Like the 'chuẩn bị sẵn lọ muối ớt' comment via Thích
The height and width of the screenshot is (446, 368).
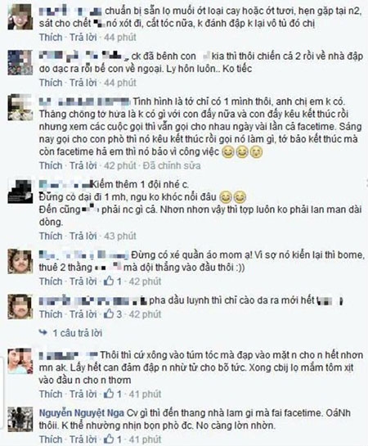pos(51,37)
